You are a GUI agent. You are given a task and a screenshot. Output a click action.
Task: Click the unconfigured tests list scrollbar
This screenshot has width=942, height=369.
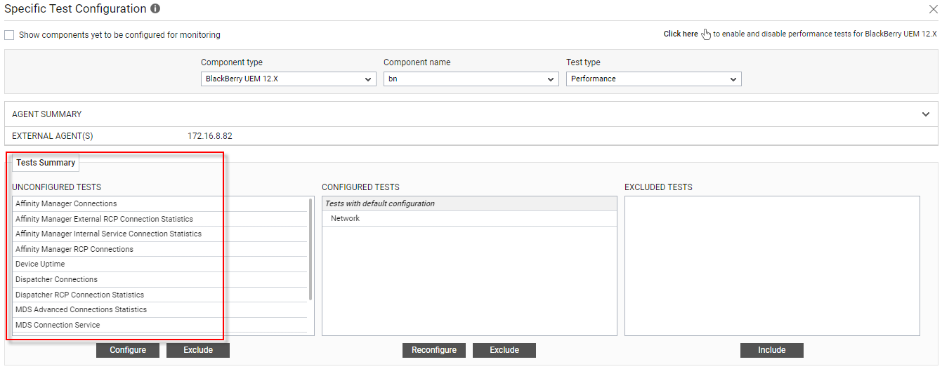[310, 249]
